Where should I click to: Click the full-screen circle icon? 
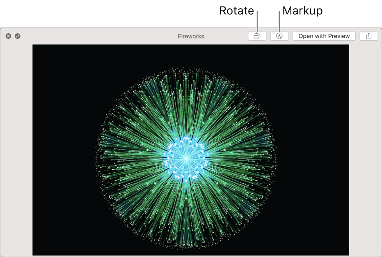18,36
